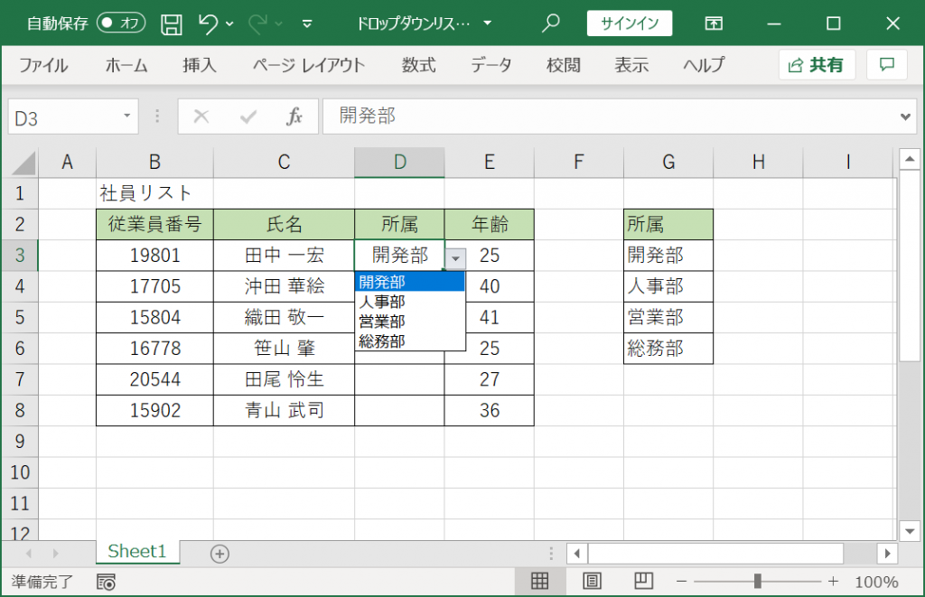Screen dimensions: 925x597
Task: Choose 開発部 in the dropdown list
Action: tap(409, 282)
